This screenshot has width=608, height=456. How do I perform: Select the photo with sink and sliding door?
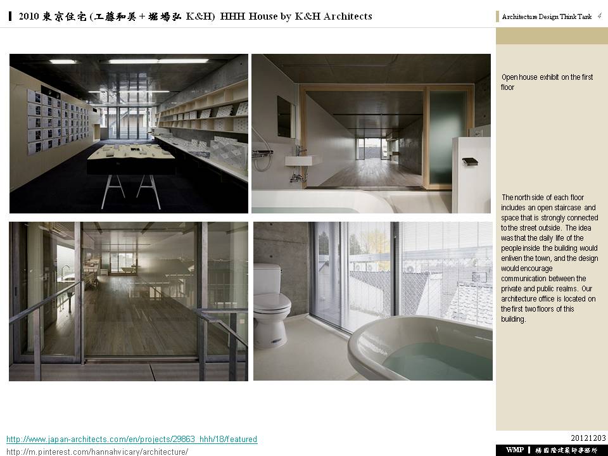click(370, 133)
